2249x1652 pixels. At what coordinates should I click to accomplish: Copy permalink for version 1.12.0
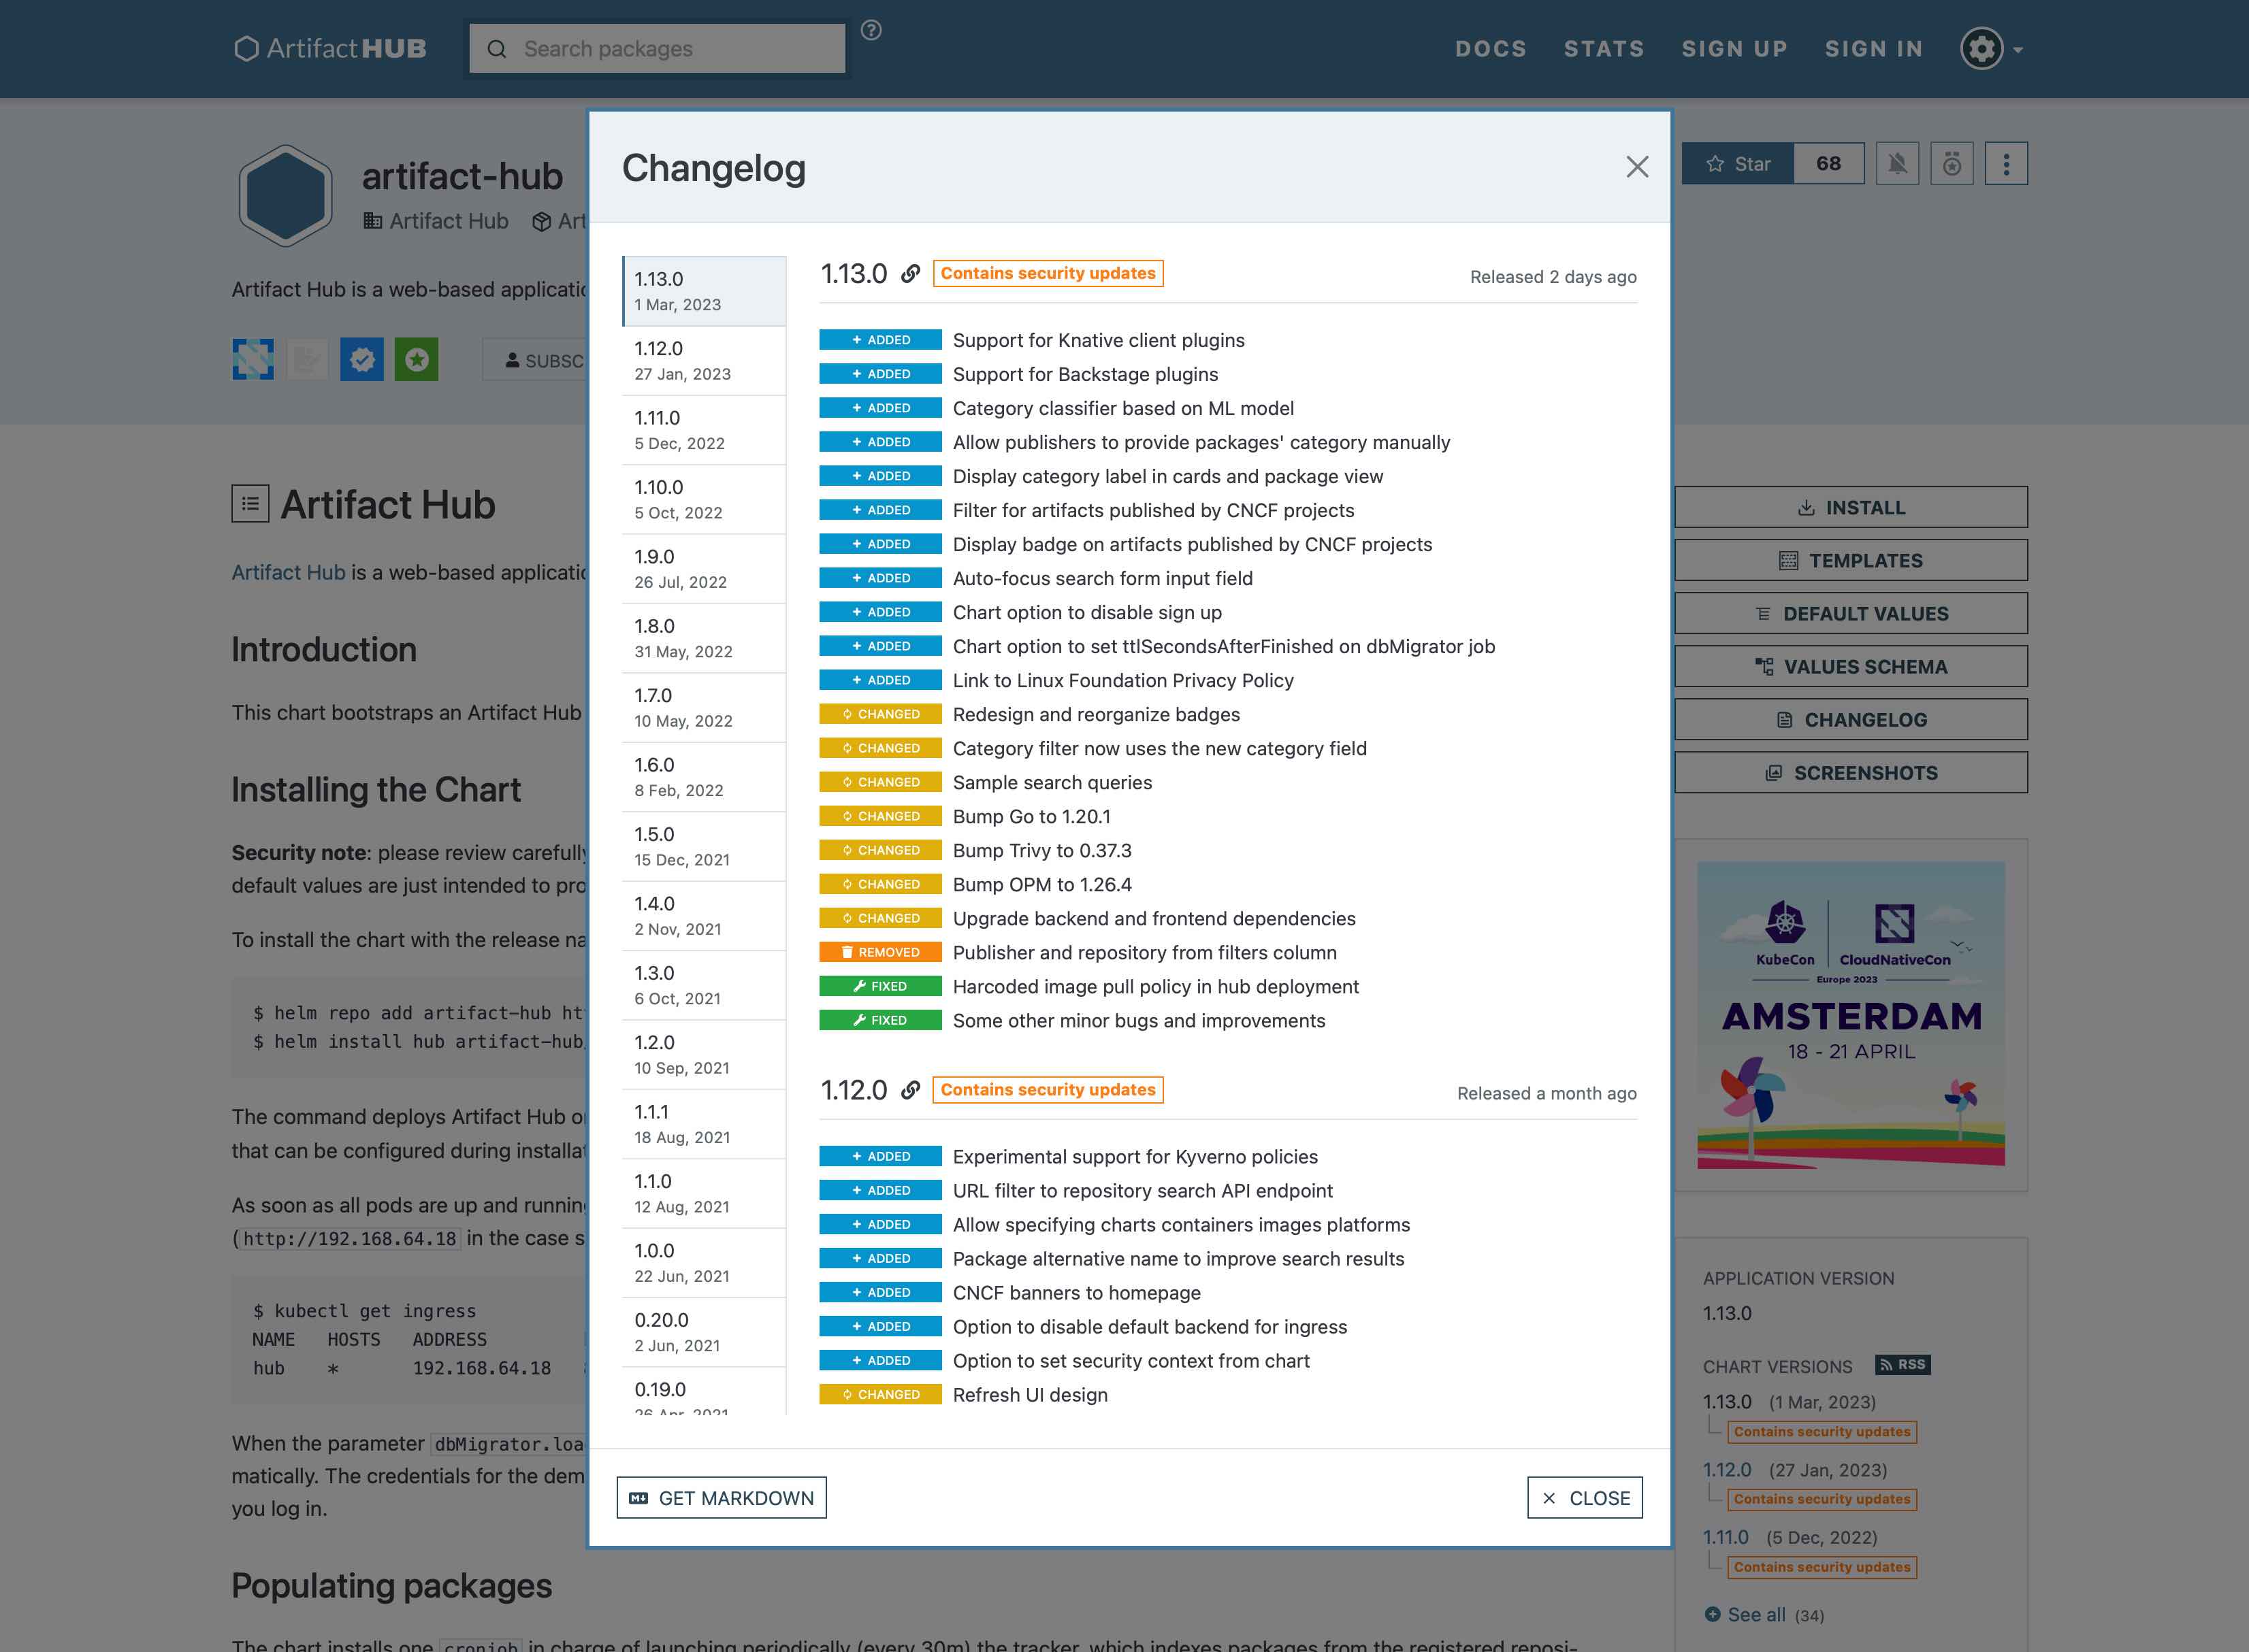[x=909, y=1090]
